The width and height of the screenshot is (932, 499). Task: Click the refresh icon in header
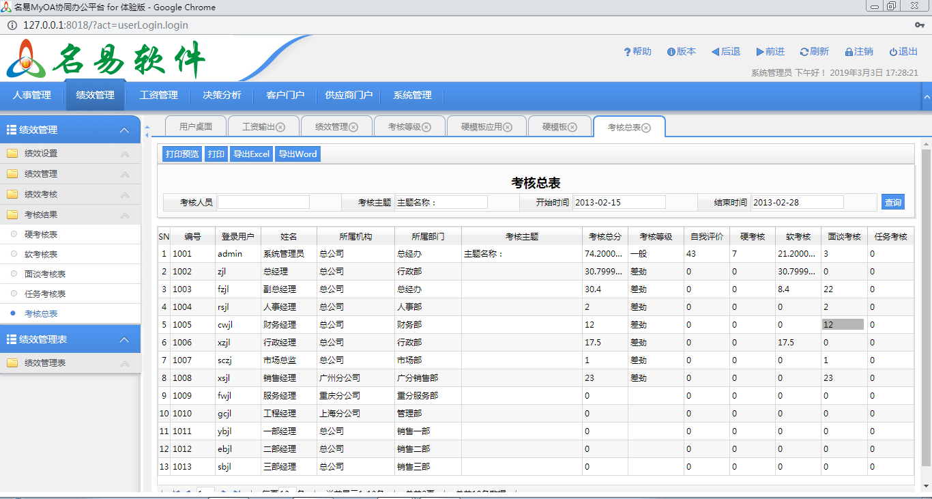[804, 52]
